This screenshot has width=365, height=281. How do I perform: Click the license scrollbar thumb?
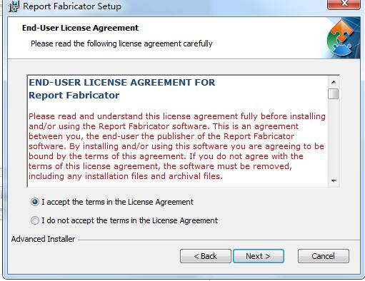point(334,94)
